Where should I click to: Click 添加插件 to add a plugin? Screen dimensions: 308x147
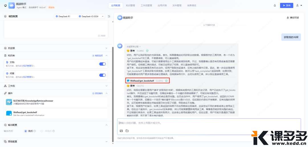tap(98, 93)
